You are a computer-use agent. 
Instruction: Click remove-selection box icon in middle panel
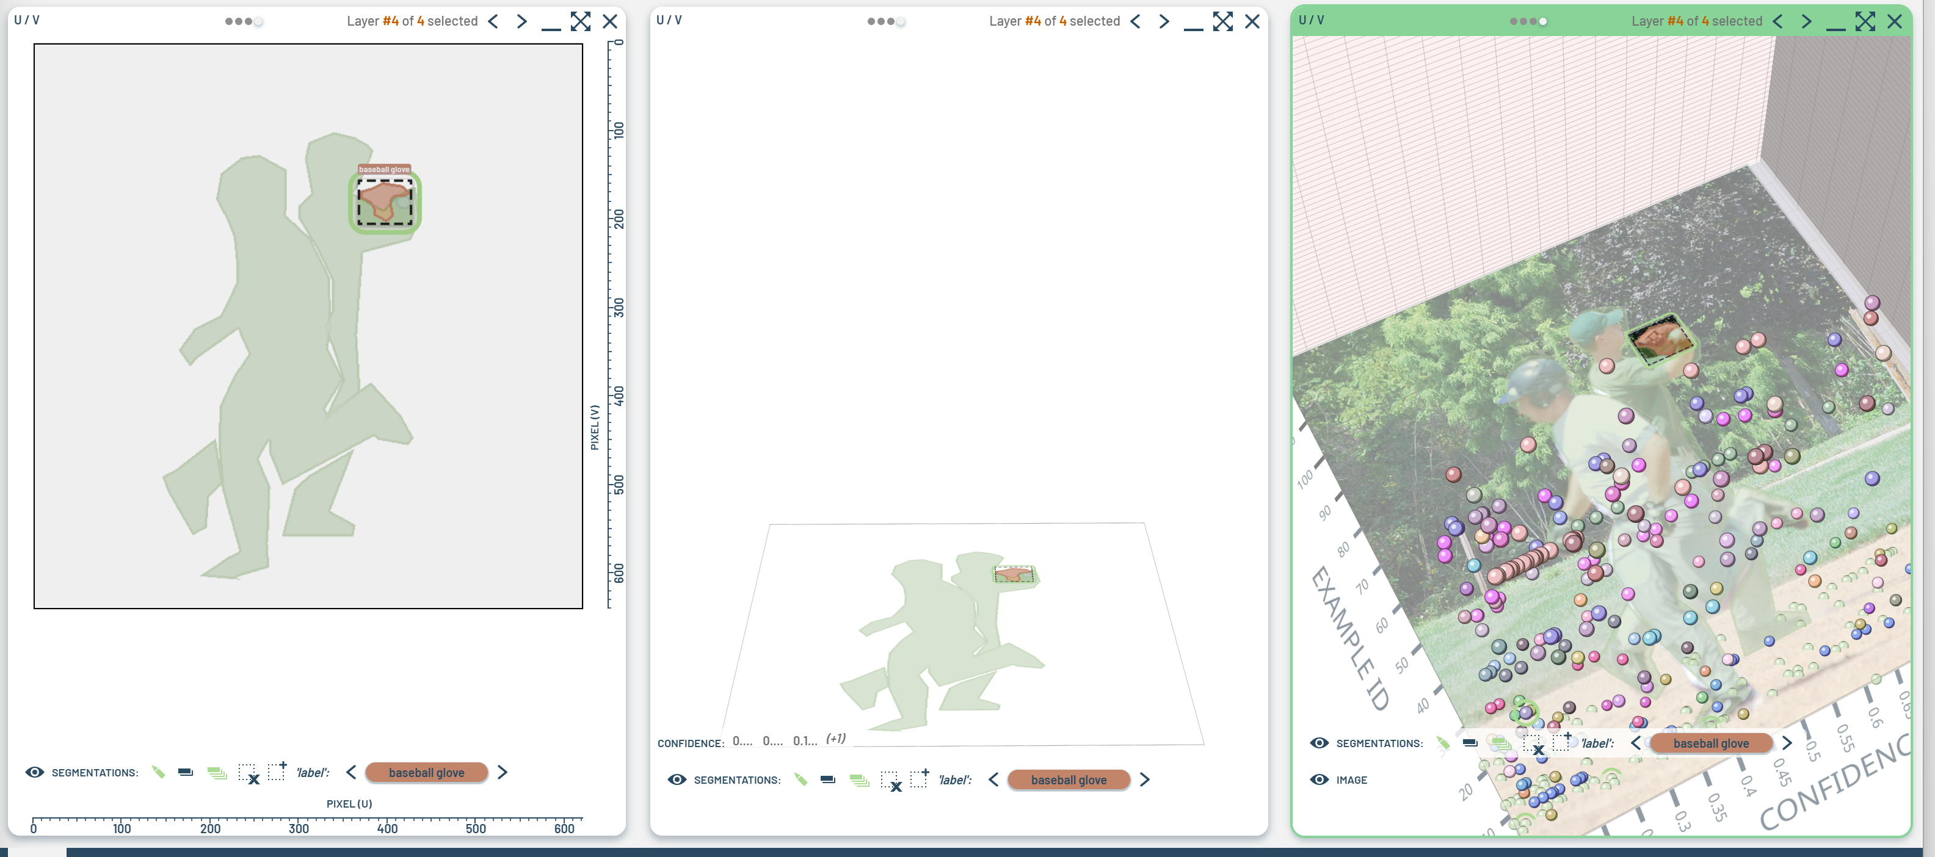(x=890, y=781)
